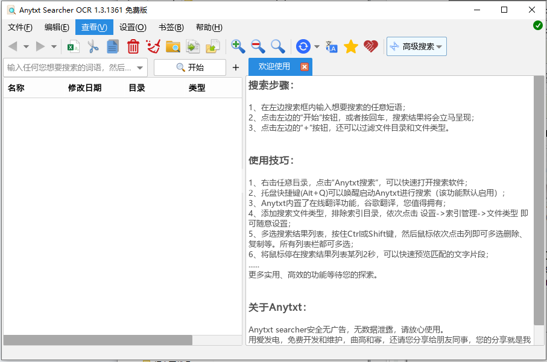Click the 搜索步骤 heading text

tap(271, 86)
